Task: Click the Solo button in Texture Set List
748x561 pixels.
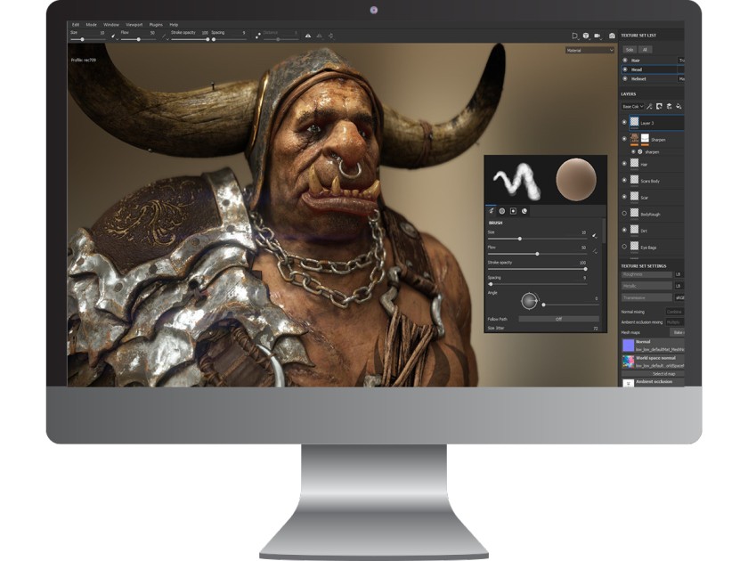Action: click(630, 50)
